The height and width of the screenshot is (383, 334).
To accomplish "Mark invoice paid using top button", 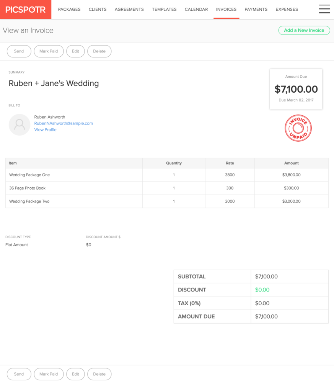I will click(49, 51).
